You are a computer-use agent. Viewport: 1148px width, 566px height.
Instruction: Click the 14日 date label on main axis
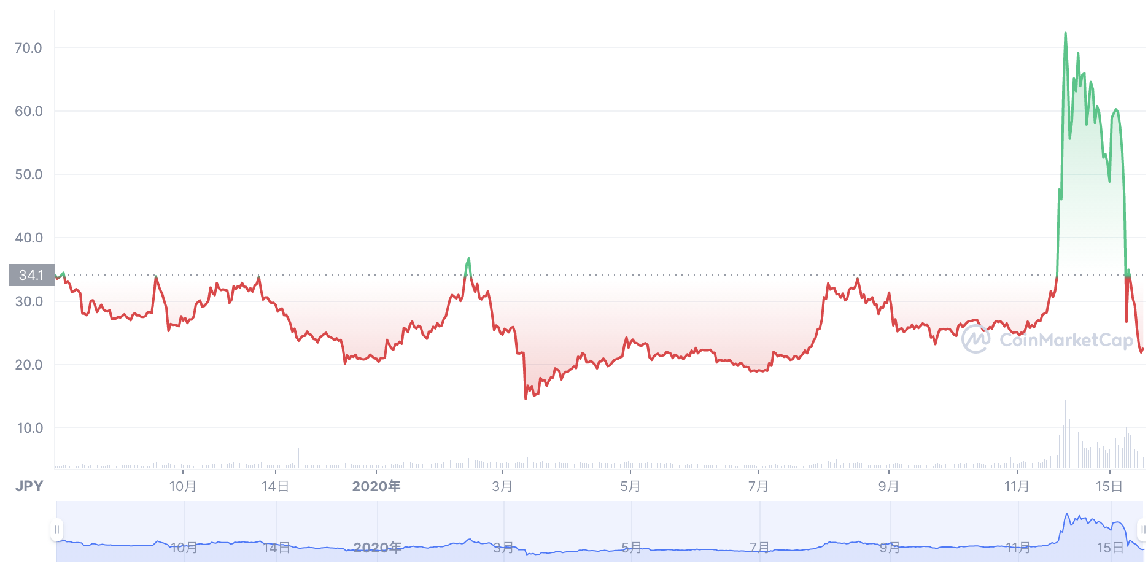point(275,486)
